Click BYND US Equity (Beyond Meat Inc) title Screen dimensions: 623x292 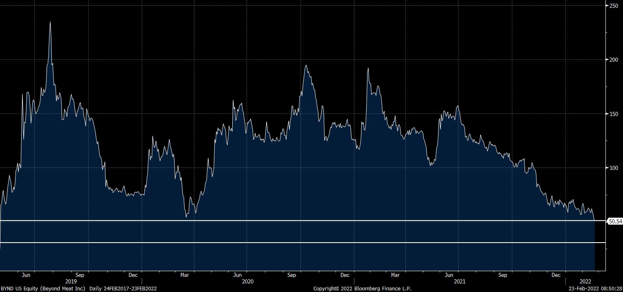pyautogui.click(x=43, y=289)
